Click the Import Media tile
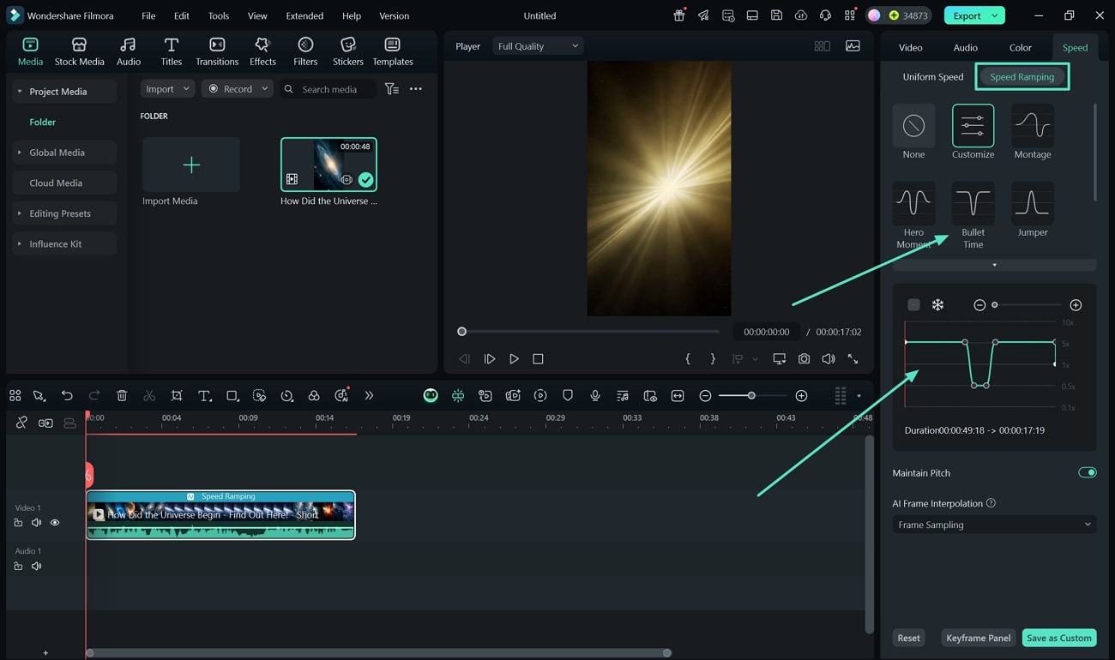The image size is (1115, 660). [x=191, y=165]
